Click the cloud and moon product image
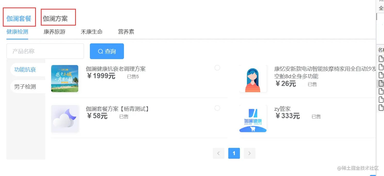The image size is (384, 176). pyautogui.click(x=65, y=119)
